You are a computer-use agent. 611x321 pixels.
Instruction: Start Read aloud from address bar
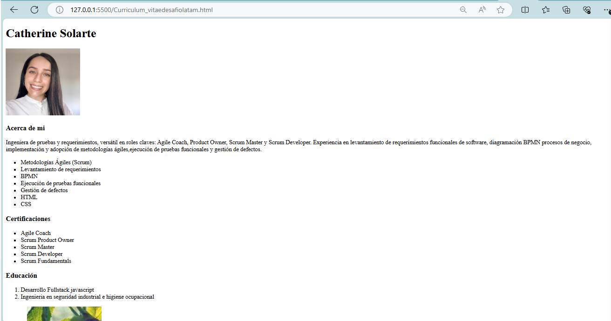[482, 10]
